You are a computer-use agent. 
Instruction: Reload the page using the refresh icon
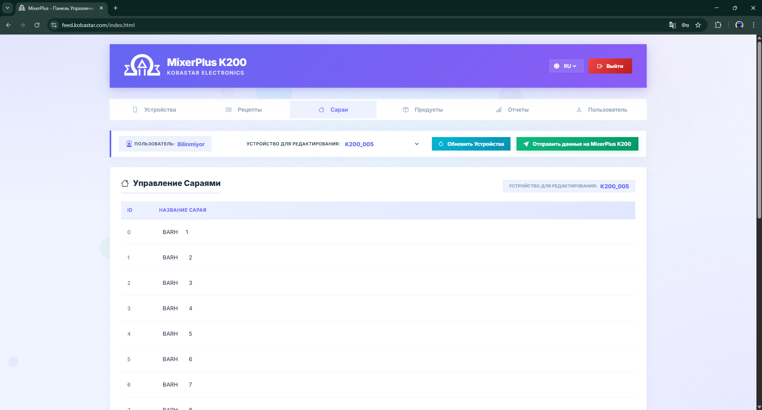[x=37, y=25]
